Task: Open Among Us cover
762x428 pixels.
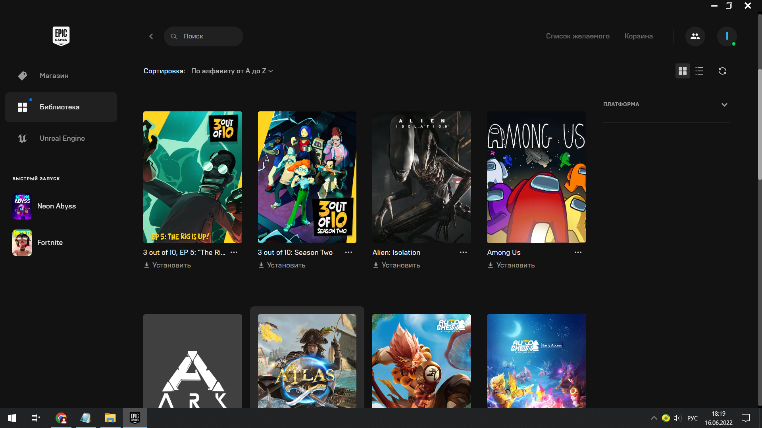Action: (536, 177)
